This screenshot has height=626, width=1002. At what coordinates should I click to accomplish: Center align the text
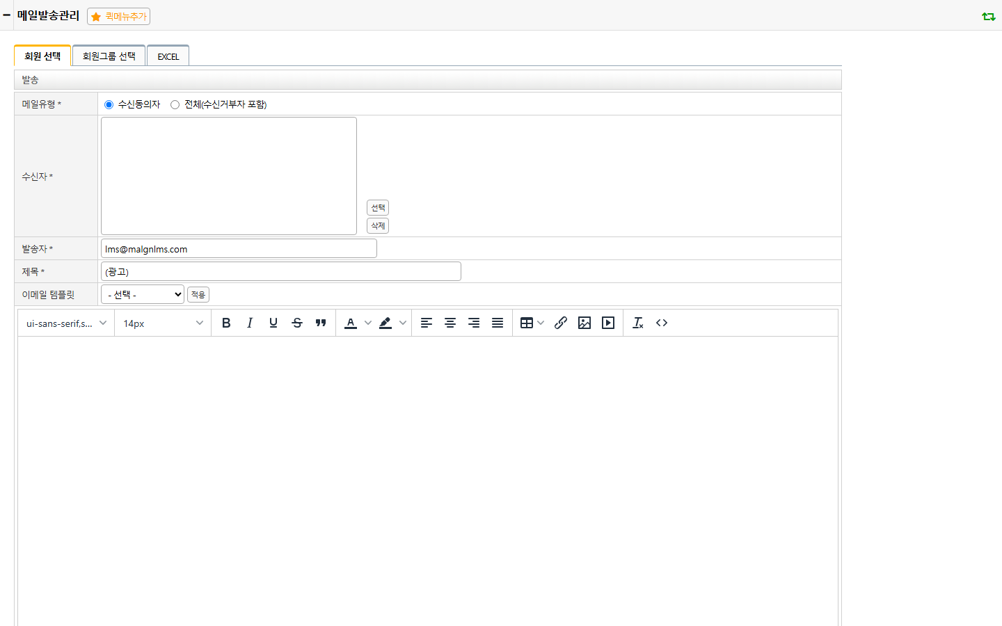coord(450,323)
